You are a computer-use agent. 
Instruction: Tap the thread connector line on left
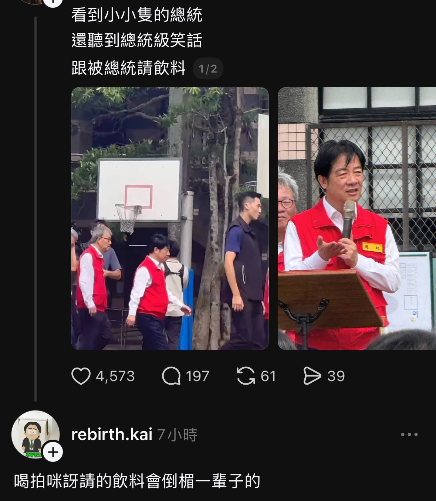[36, 209]
